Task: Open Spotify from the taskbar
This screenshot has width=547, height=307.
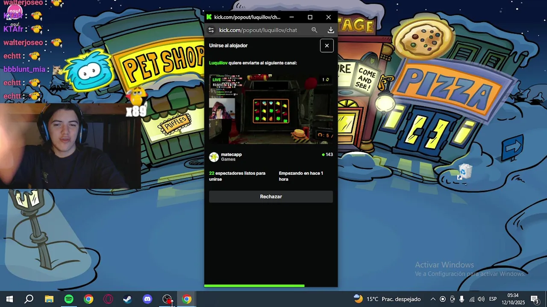Action: click(69, 299)
